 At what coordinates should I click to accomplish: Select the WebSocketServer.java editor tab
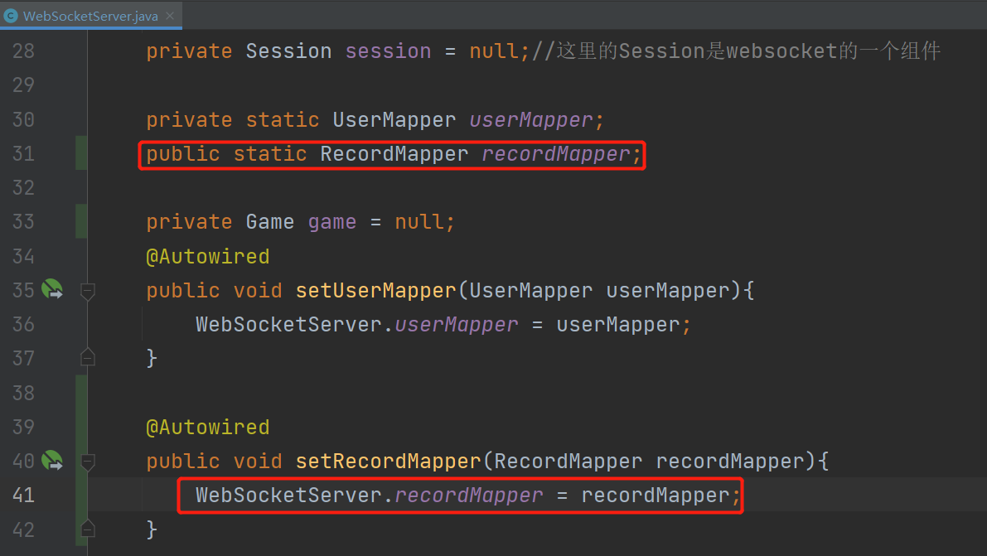point(91,16)
